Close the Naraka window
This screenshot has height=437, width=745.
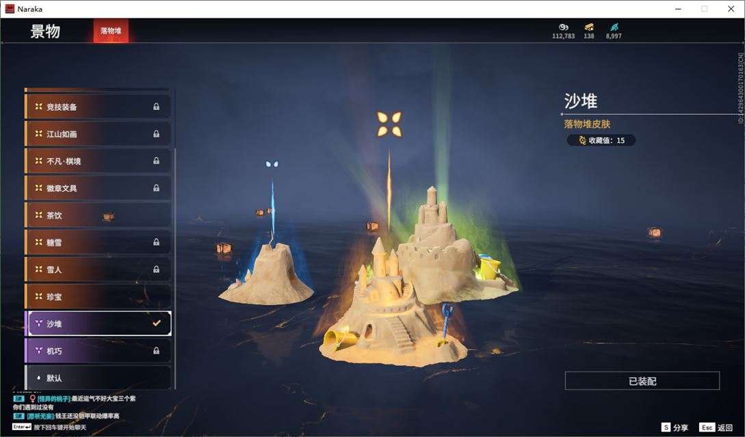(x=731, y=9)
